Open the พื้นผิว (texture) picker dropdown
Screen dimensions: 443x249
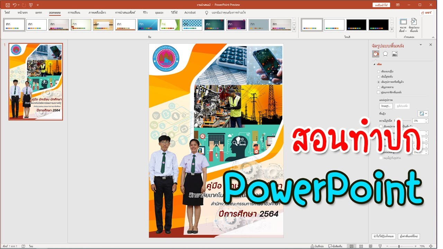pyautogui.click(x=423, y=113)
